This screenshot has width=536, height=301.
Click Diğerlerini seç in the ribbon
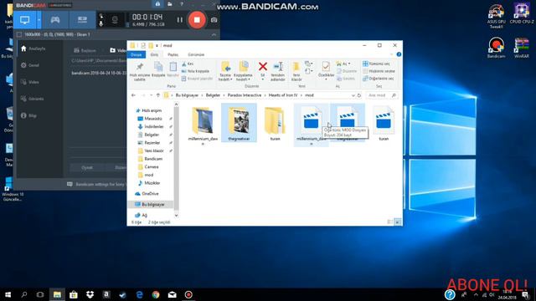click(378, 79)
